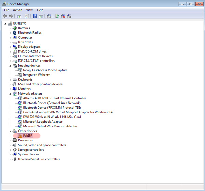Open the View menu
The width and height of the screenshot is (205, 191).
(x=29, y=10)
